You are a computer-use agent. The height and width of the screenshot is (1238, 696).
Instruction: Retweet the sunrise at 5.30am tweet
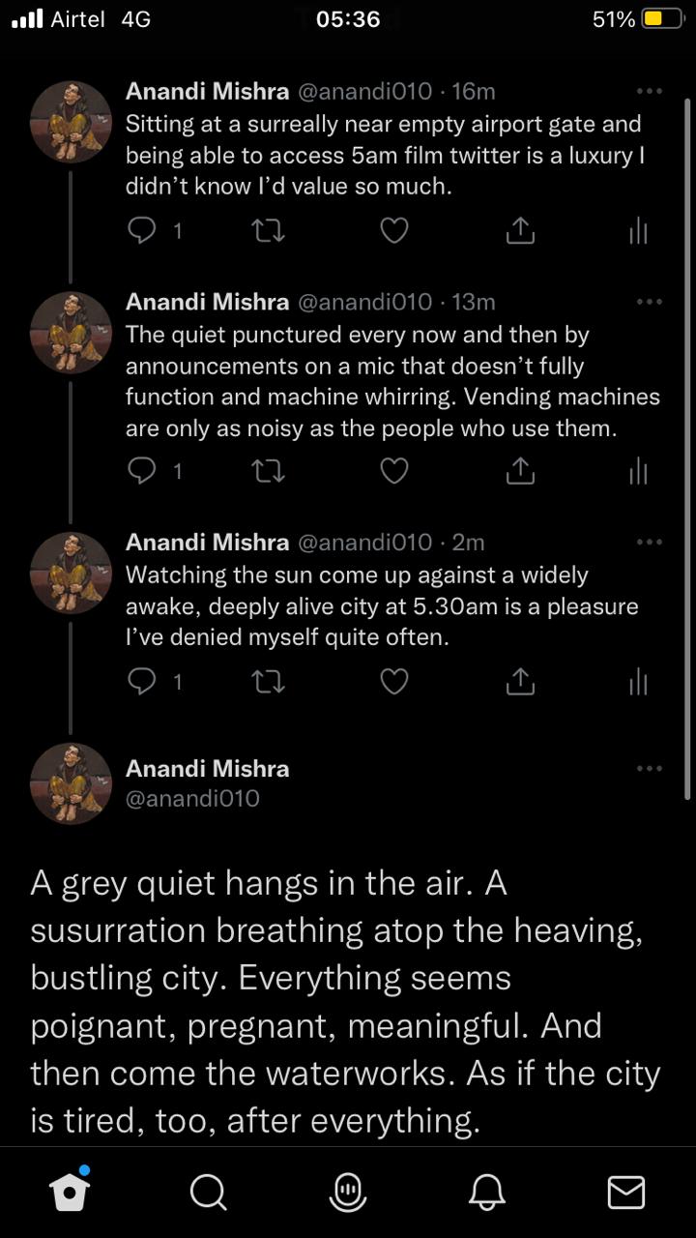tap(268, 683)
